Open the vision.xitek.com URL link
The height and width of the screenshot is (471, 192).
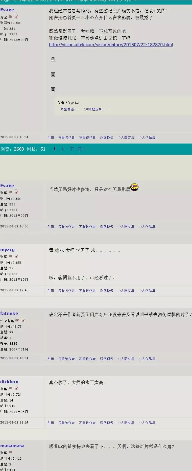coord(111,45)
